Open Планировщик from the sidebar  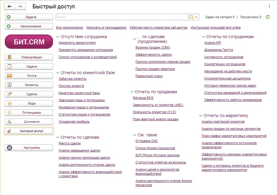[29, 57]
